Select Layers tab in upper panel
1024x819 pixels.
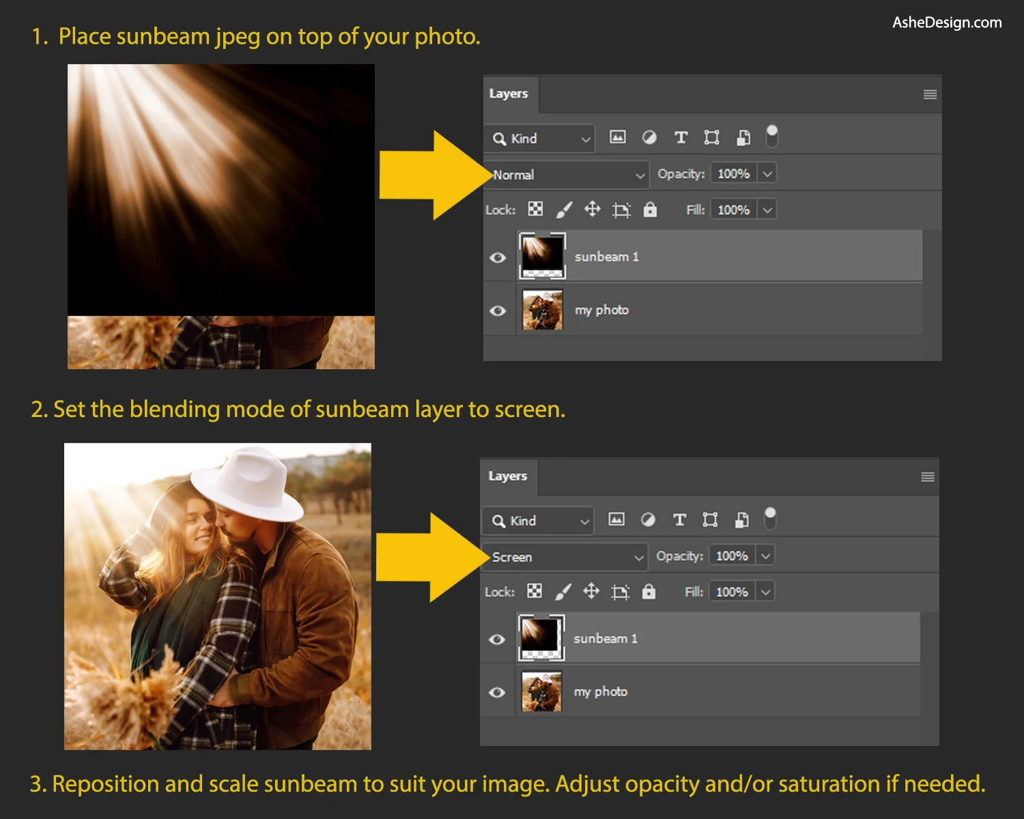click(x=509, y=94)
